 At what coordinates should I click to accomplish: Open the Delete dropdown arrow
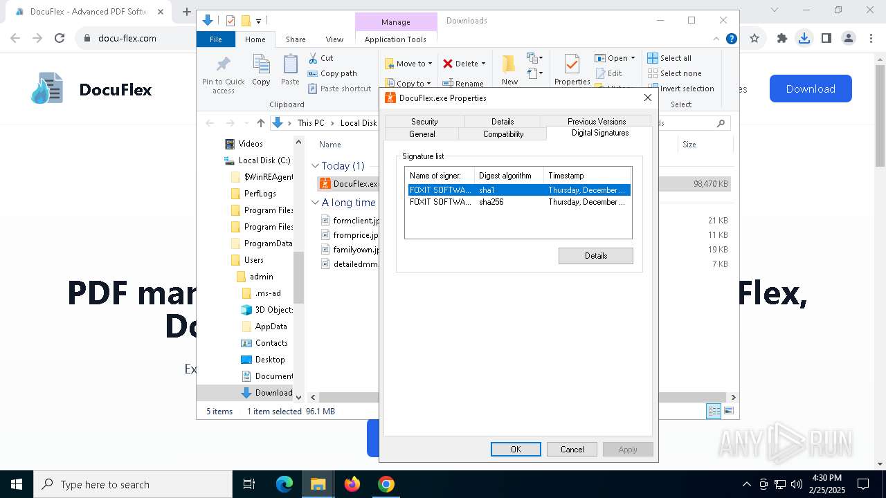pos(483,64)
